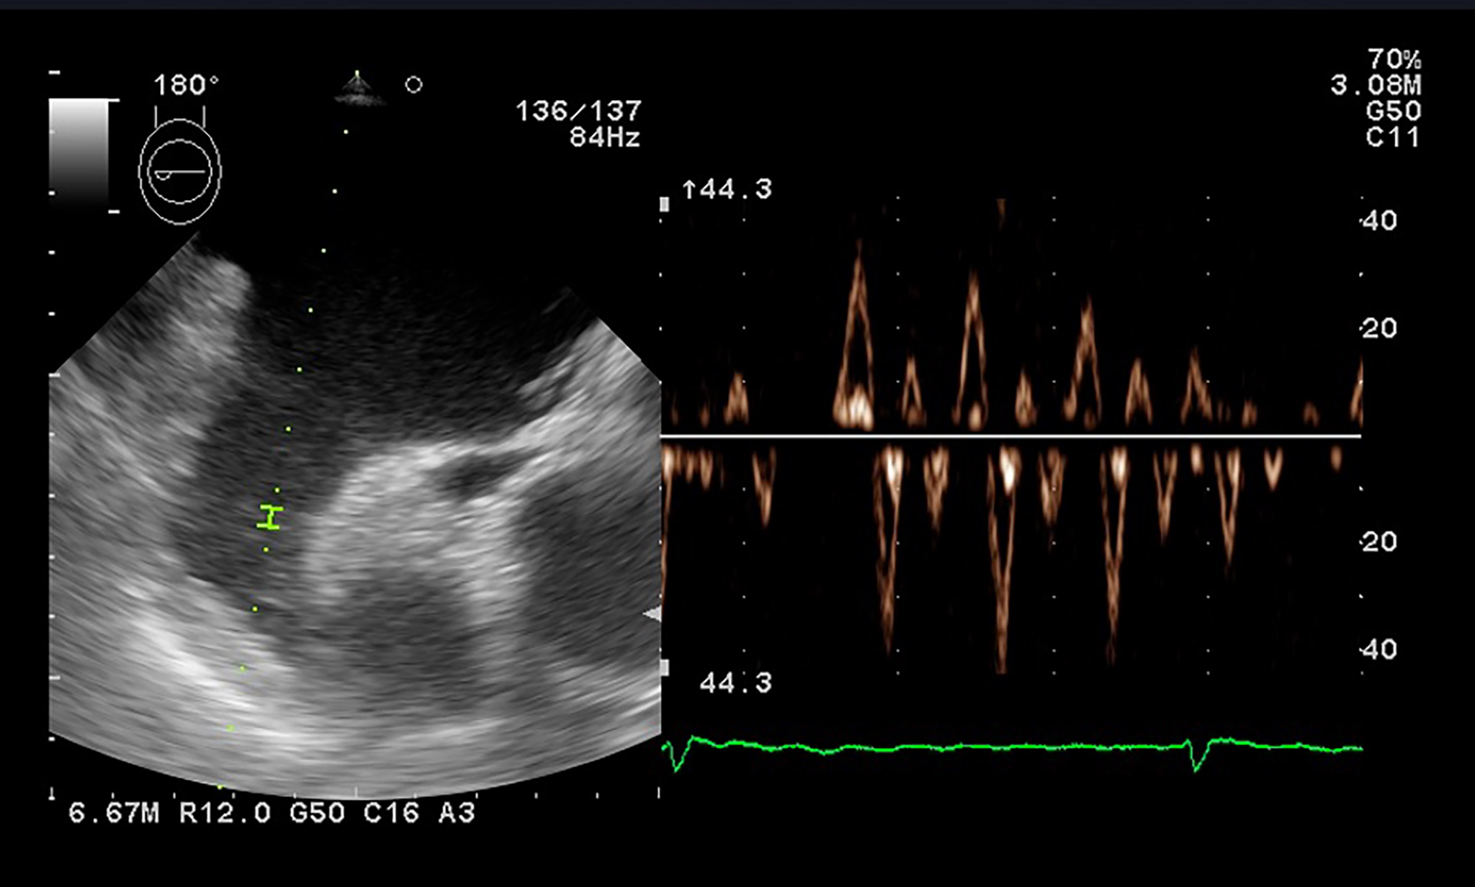This screenshot has height=887, width=1475.
Task: Click the 3.08M Doppler frequency value
Action: pos(1376,86)
